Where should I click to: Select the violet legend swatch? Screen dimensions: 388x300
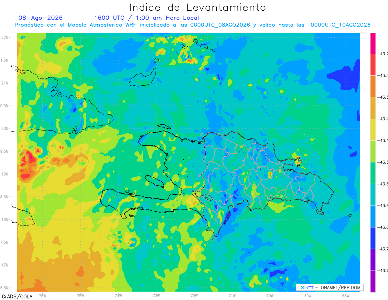[373, 260]
